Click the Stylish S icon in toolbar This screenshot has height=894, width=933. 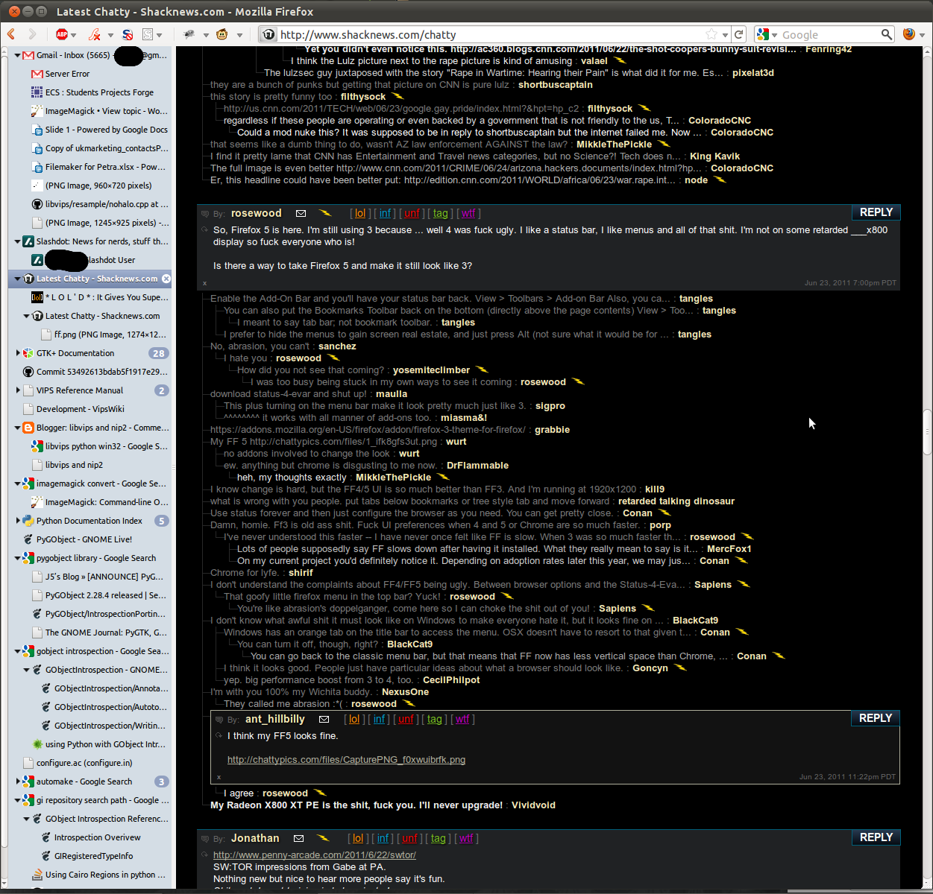coord(148,34)
